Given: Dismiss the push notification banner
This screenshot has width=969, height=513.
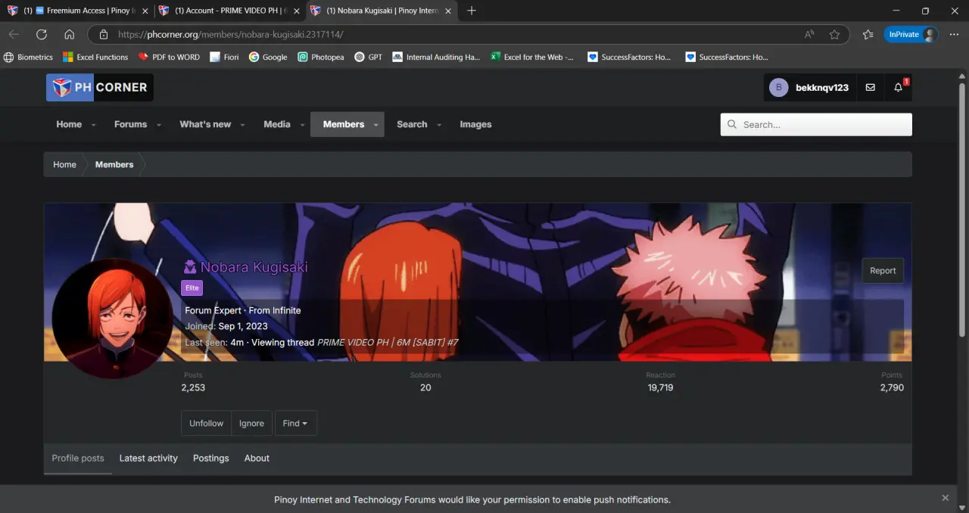Looking at the screenshot, I should 945,498.
